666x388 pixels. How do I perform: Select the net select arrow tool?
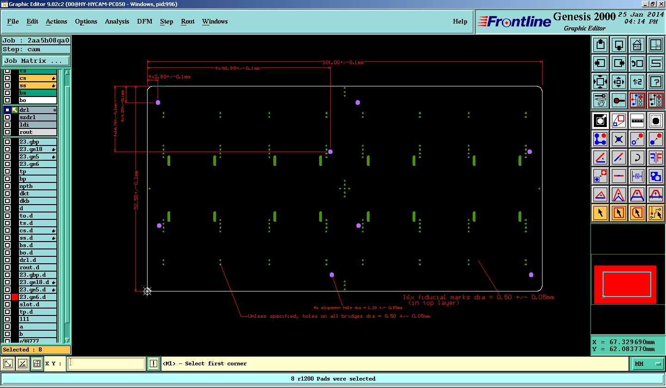pos(656,213)
